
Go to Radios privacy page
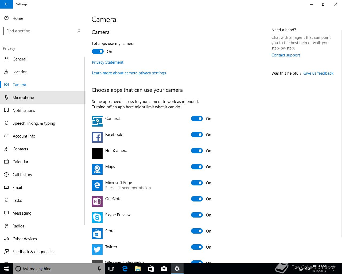point(42,226)
